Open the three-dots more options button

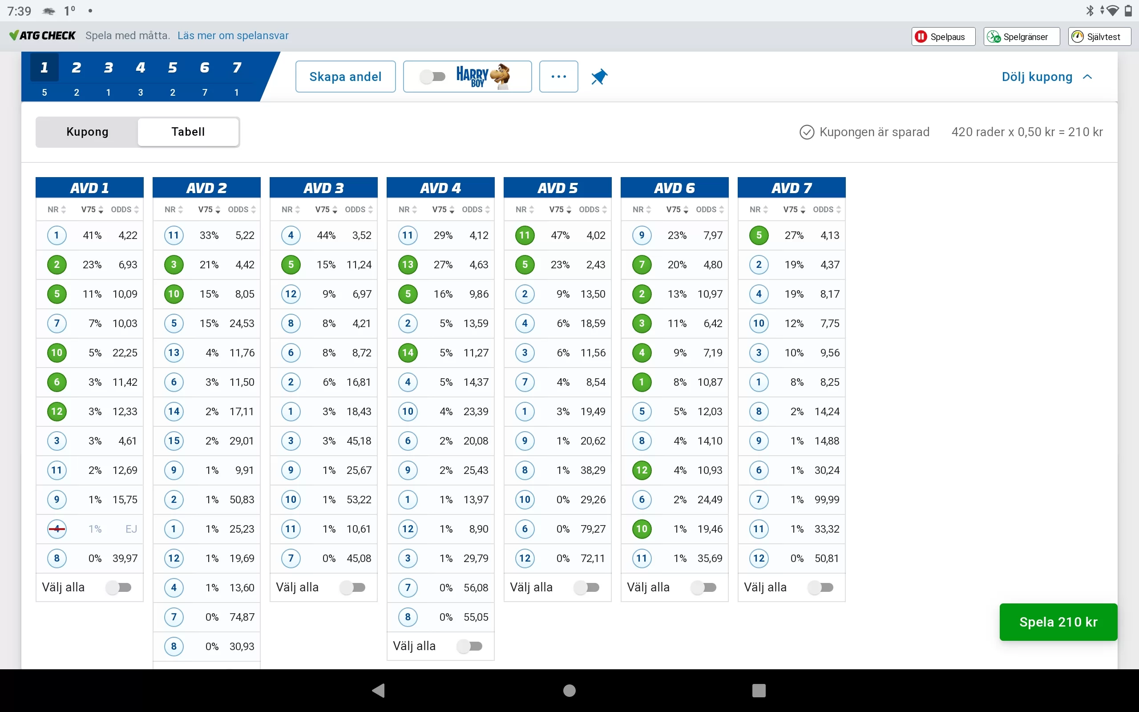pyautogui.click(x=559, y=76)
